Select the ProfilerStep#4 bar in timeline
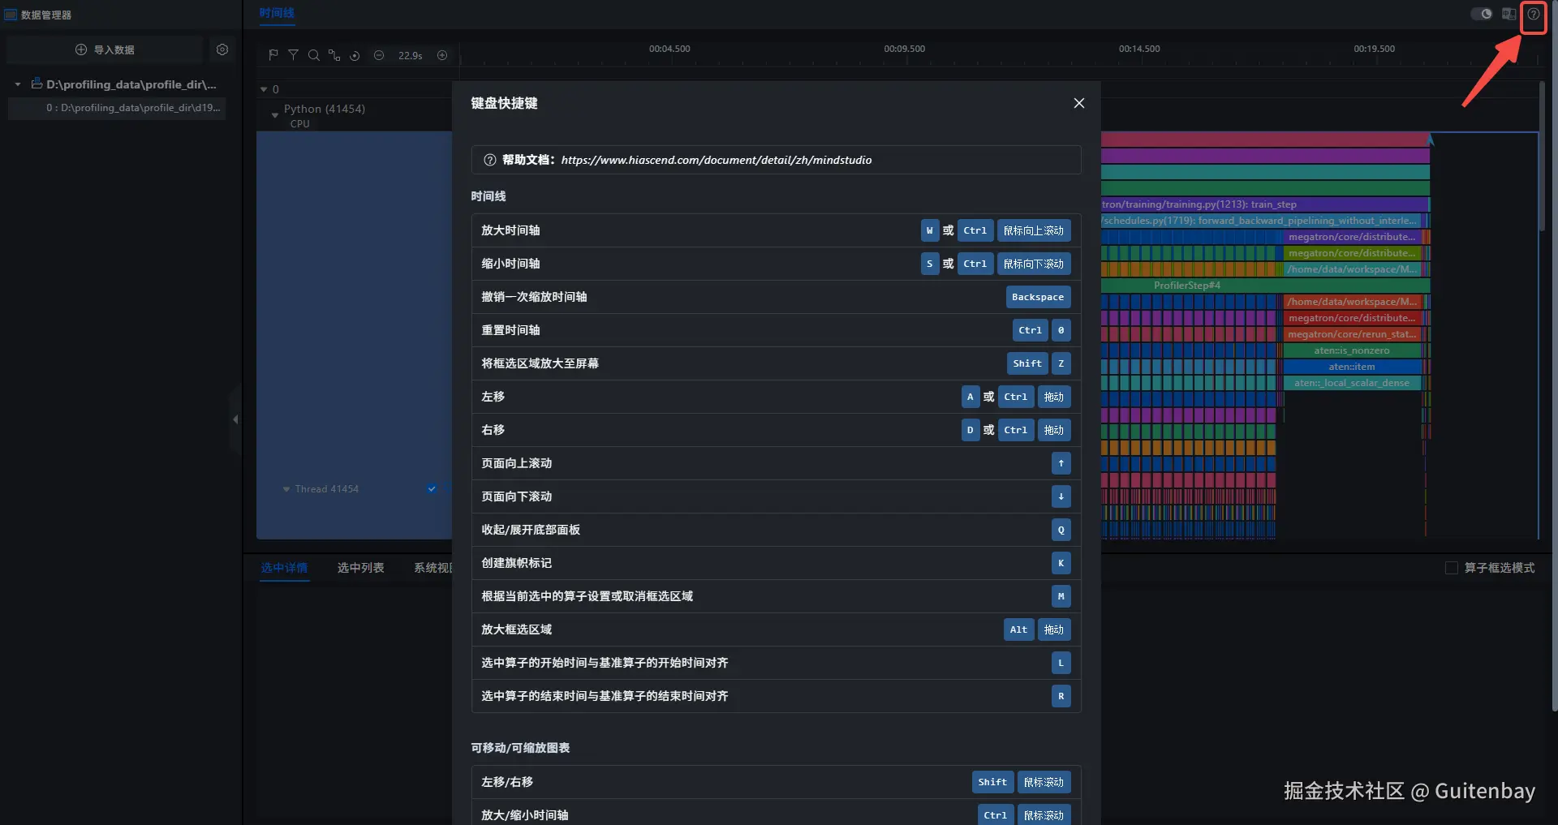This screenshot has height=825, width=1558. [1265, 286]
